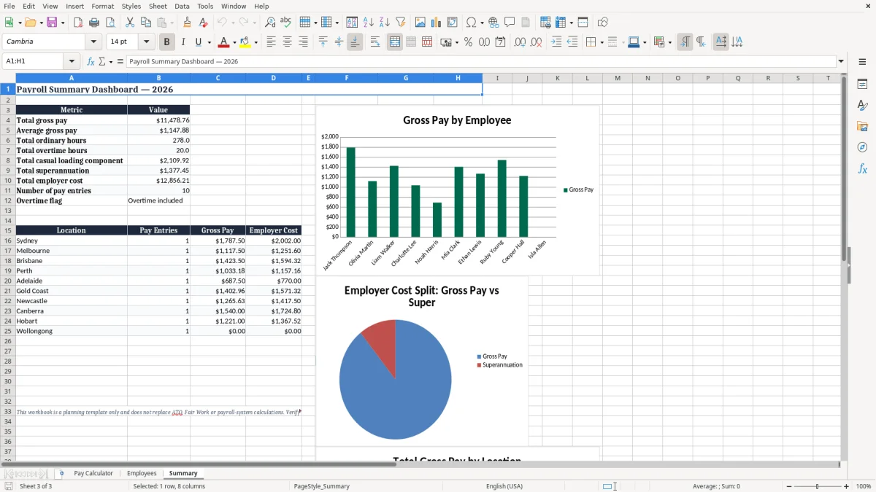Open the File menu
876x492 pixels.
(x=9, y=6)
